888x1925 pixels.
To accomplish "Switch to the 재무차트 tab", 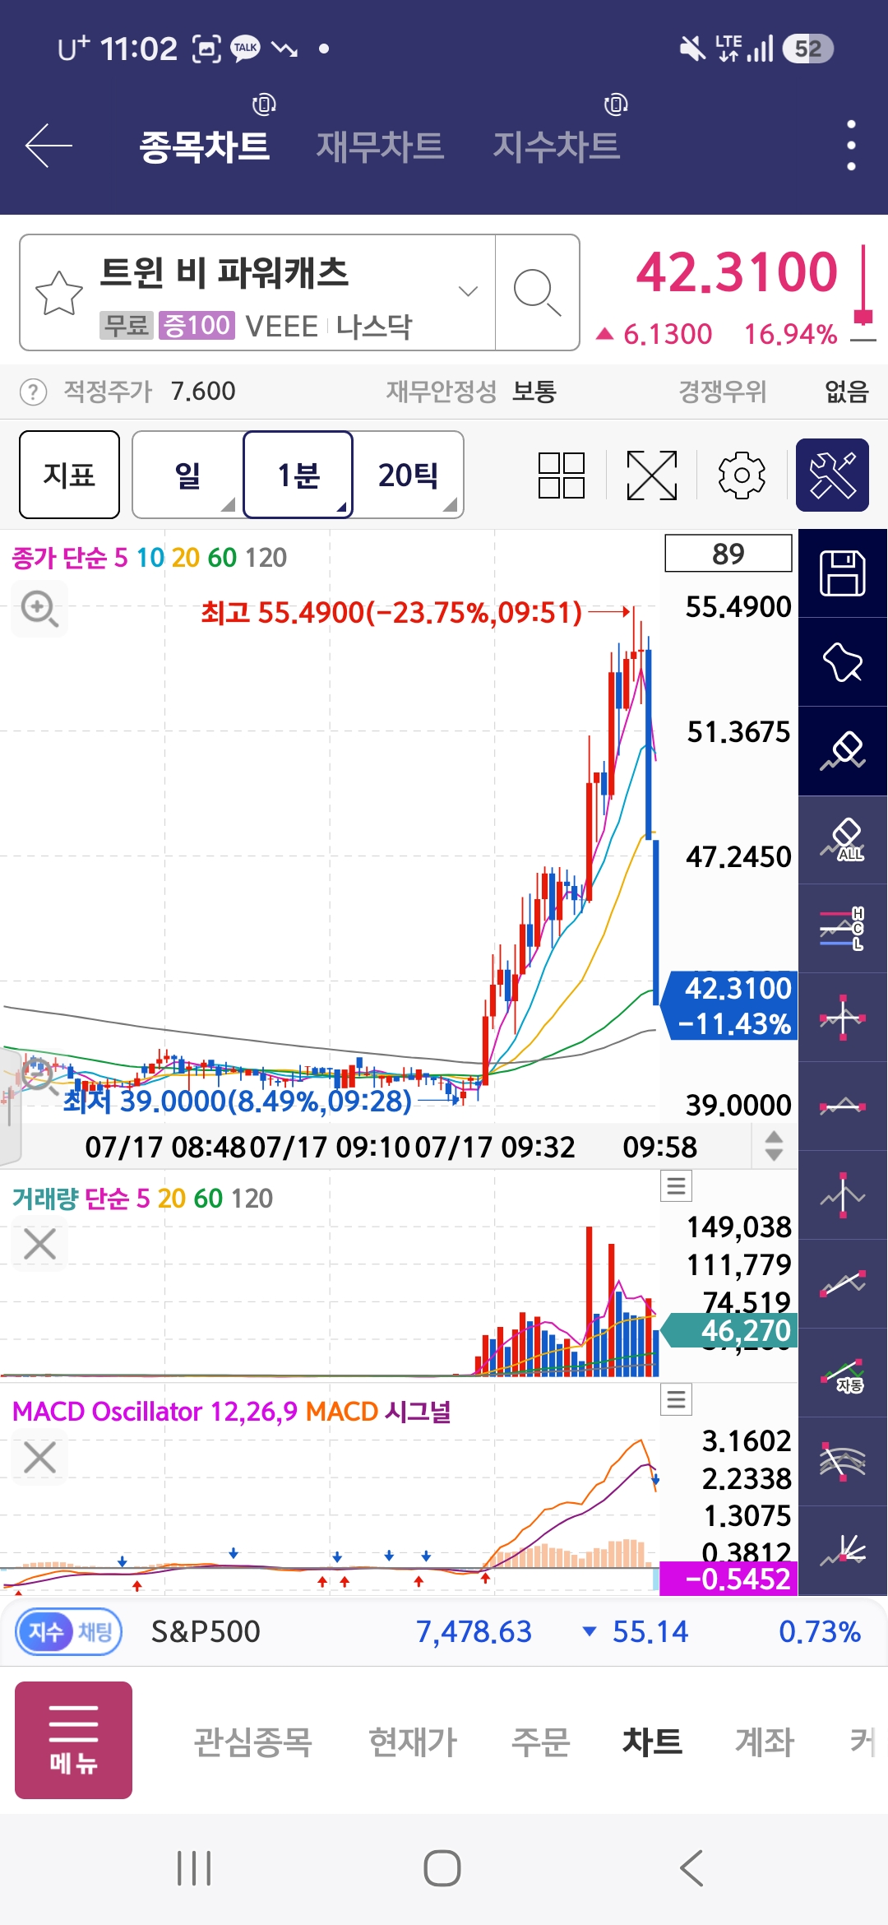I will (x=381, y=147).
